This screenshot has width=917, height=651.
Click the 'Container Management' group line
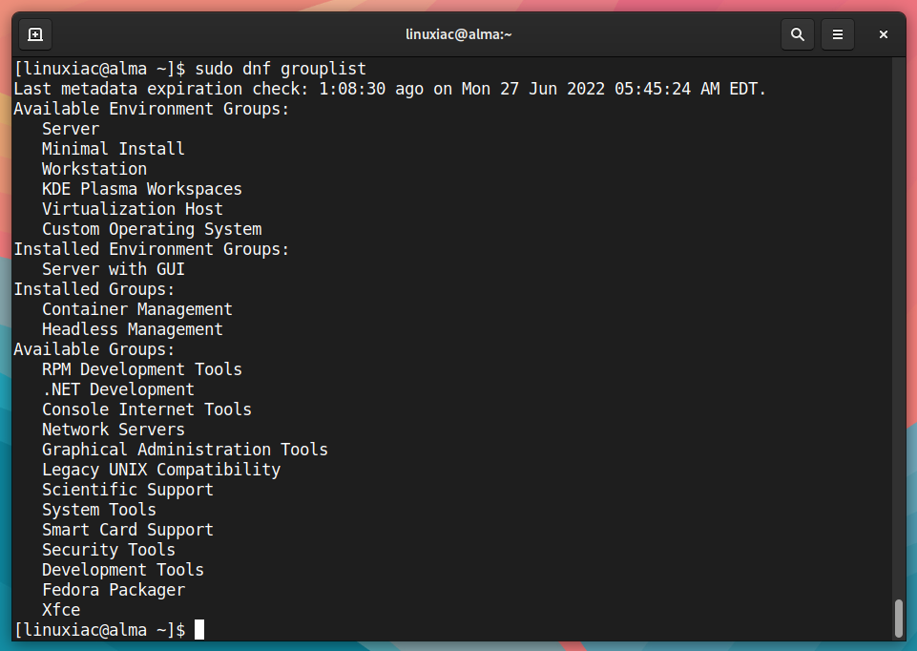(136, 309)
